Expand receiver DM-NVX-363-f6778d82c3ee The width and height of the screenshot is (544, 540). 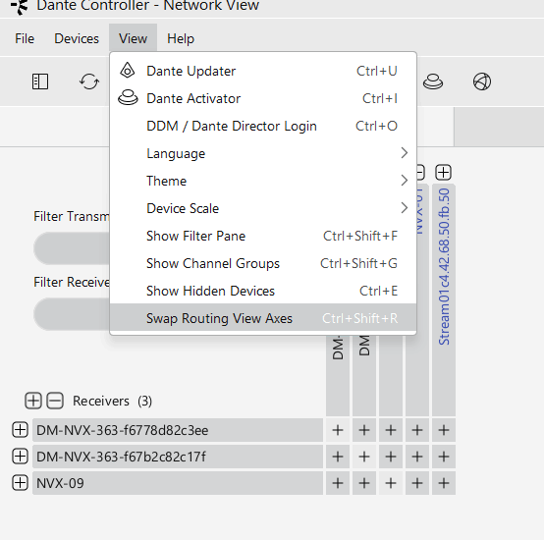tap(20, 430)
